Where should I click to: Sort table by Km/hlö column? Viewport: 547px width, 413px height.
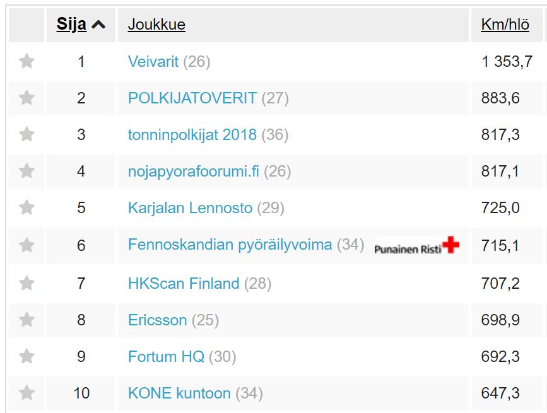pyautogui.click(x=505, y=25)
